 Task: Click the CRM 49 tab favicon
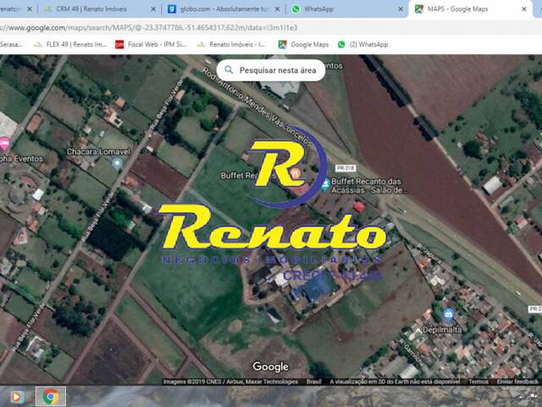tap(48, 9)
